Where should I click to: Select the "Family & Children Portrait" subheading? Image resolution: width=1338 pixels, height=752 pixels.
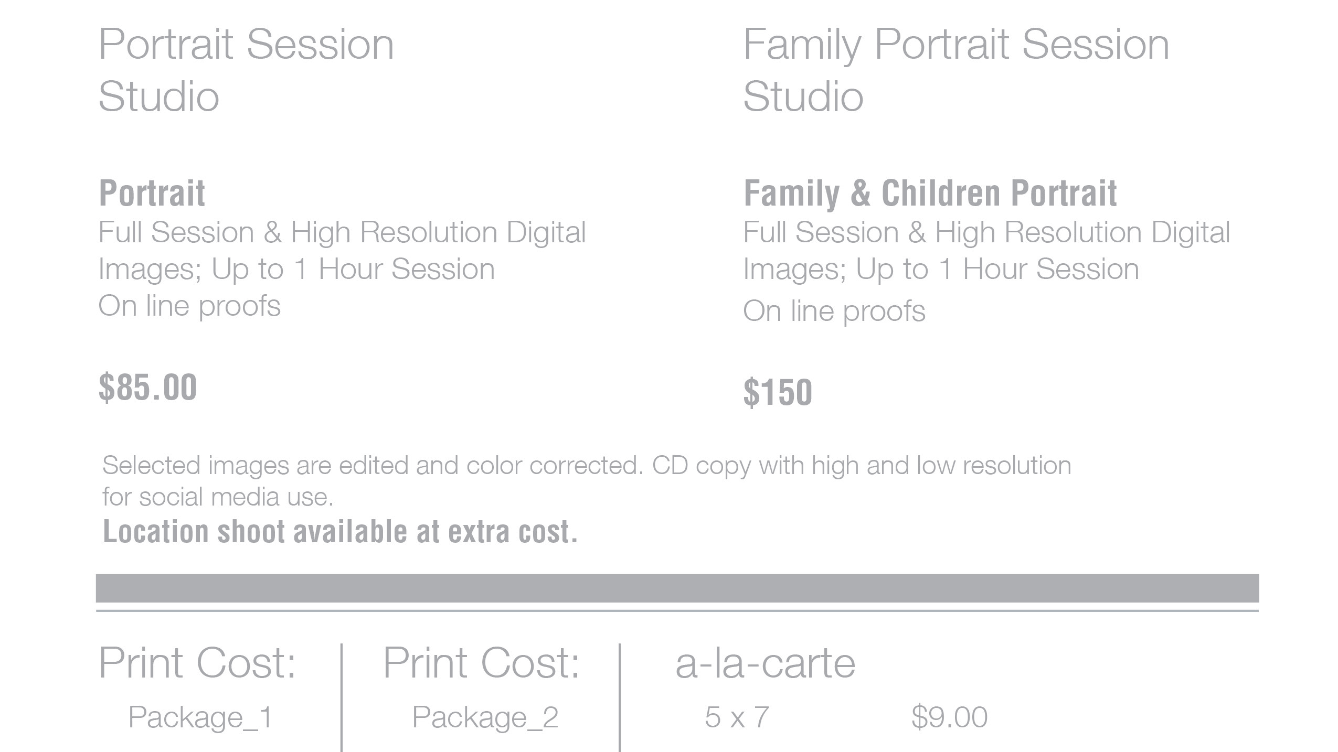point(930,193)
